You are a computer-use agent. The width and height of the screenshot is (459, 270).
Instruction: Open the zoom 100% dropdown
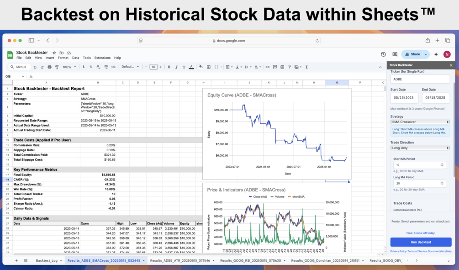tap(69, 67)
